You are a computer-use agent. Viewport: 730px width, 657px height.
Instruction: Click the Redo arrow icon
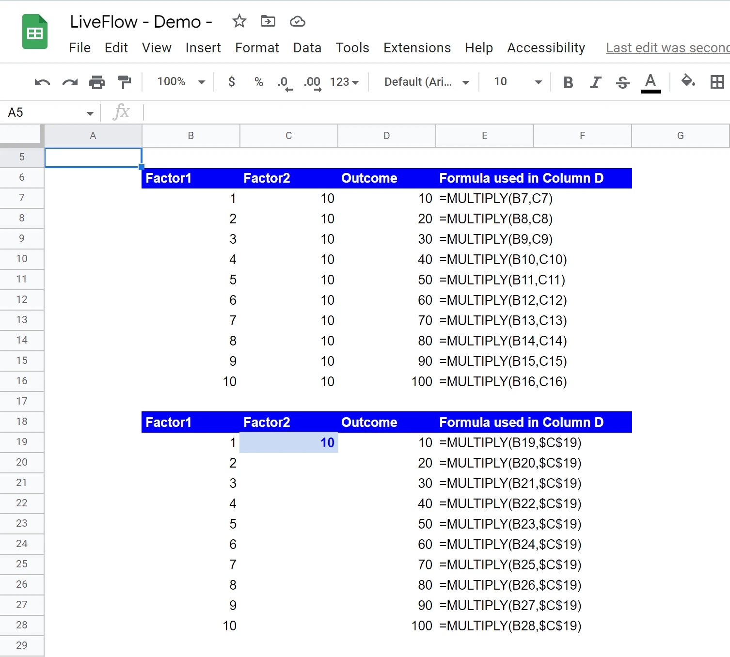pyautogui.click(x=70, y=82)
